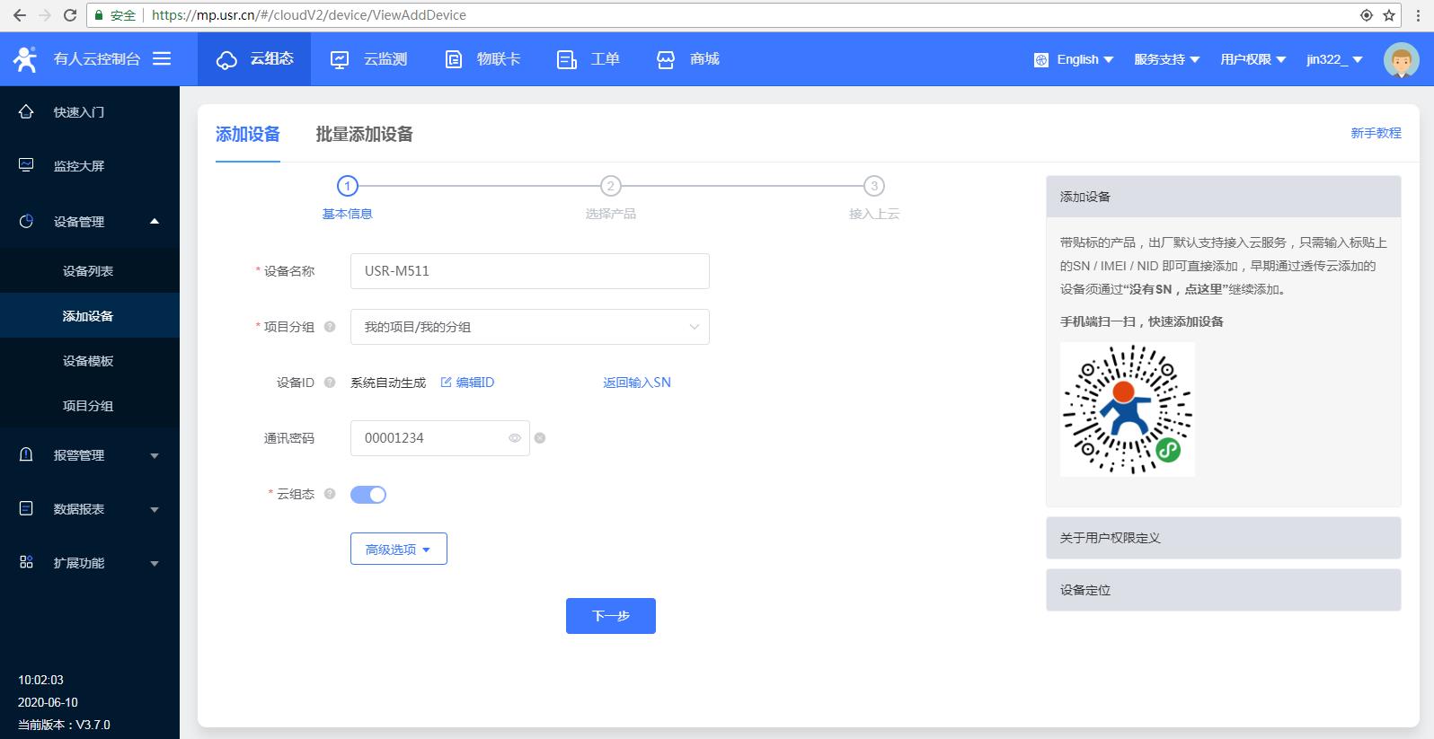
Task: Click the help icon next to 项目分组
Action: tap(330, 327)
